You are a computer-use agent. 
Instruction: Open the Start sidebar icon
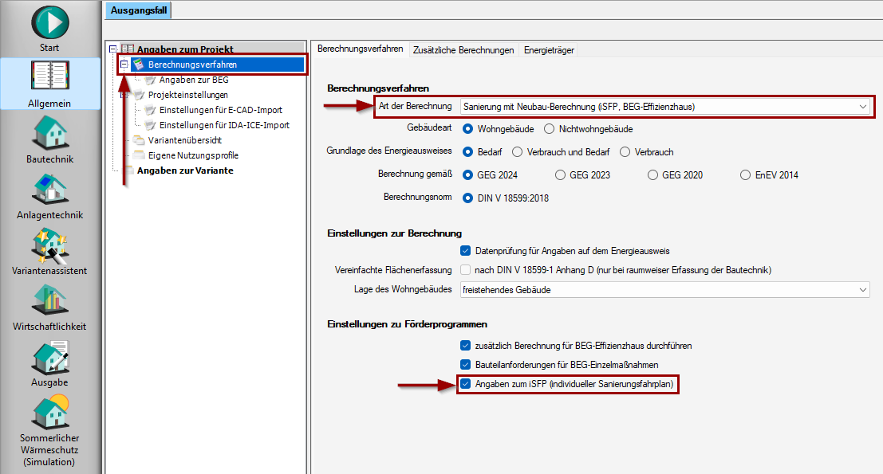49,23
